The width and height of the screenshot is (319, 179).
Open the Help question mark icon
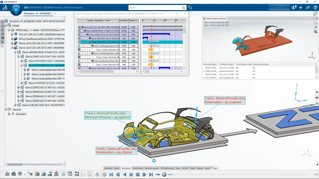(x=315, y=8)
